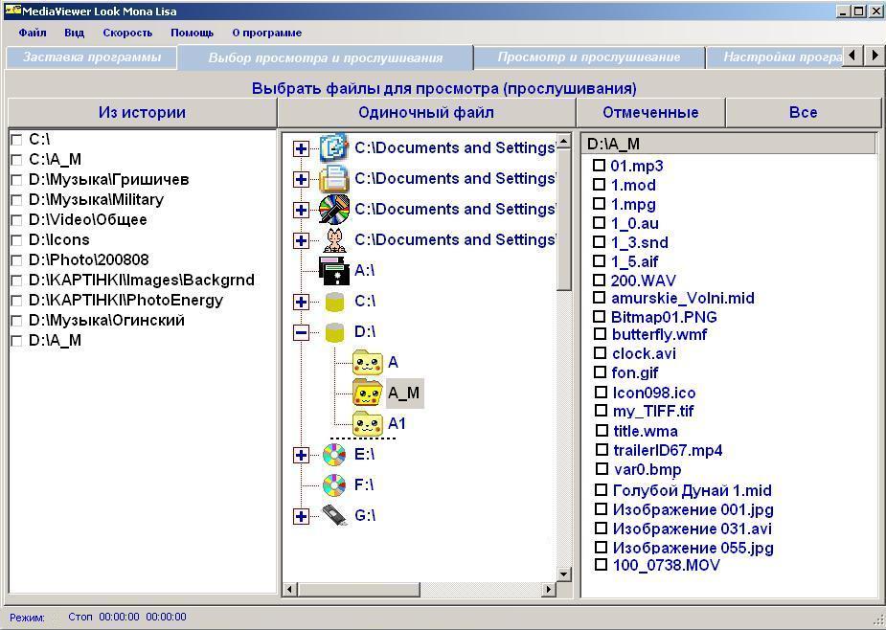886x630 pixels.
Task: Open the Скорость menu
Action: pyautogui.click(x=127, y=33)
